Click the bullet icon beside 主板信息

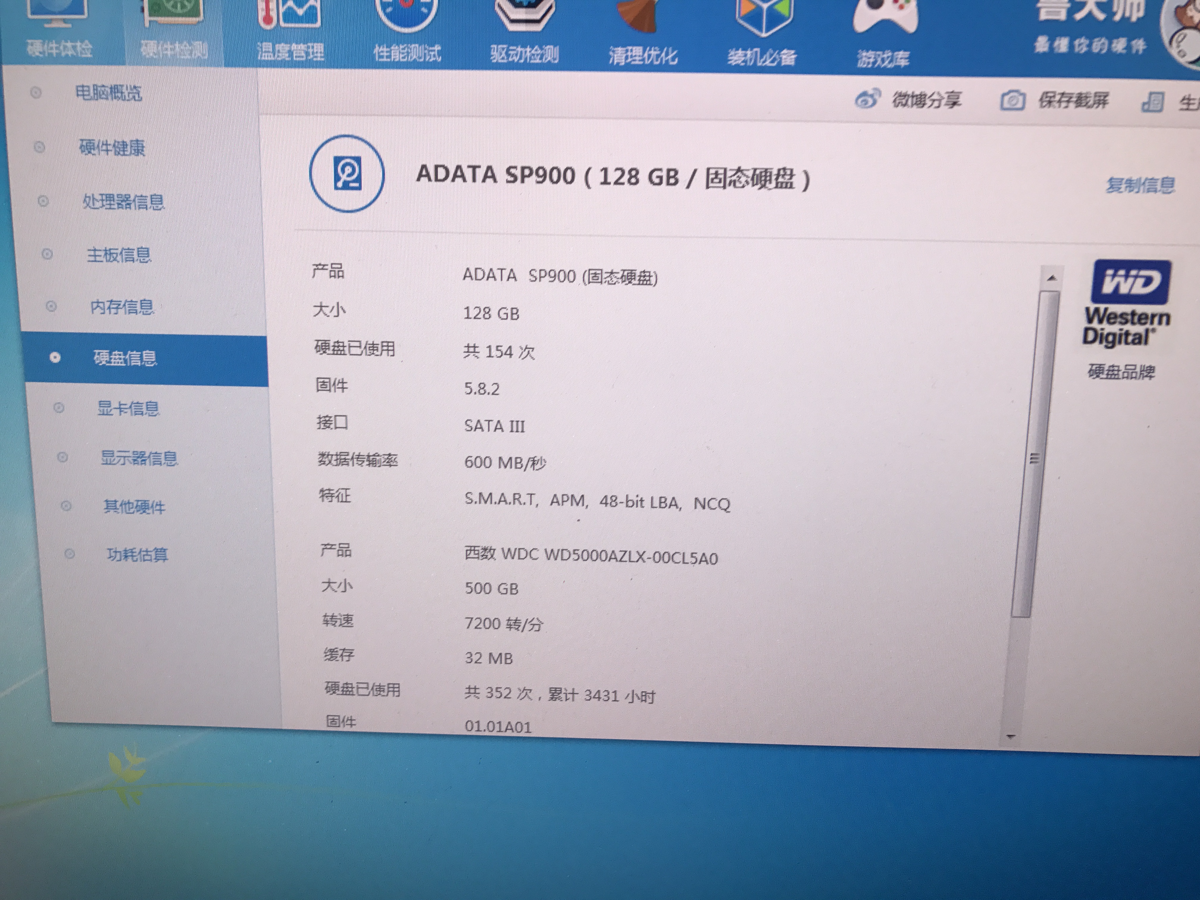coord(47,254)
